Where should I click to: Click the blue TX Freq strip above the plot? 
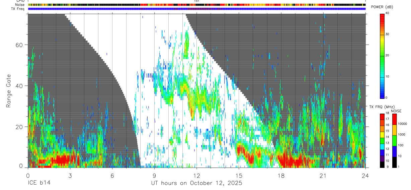click(x=197, y=9)
